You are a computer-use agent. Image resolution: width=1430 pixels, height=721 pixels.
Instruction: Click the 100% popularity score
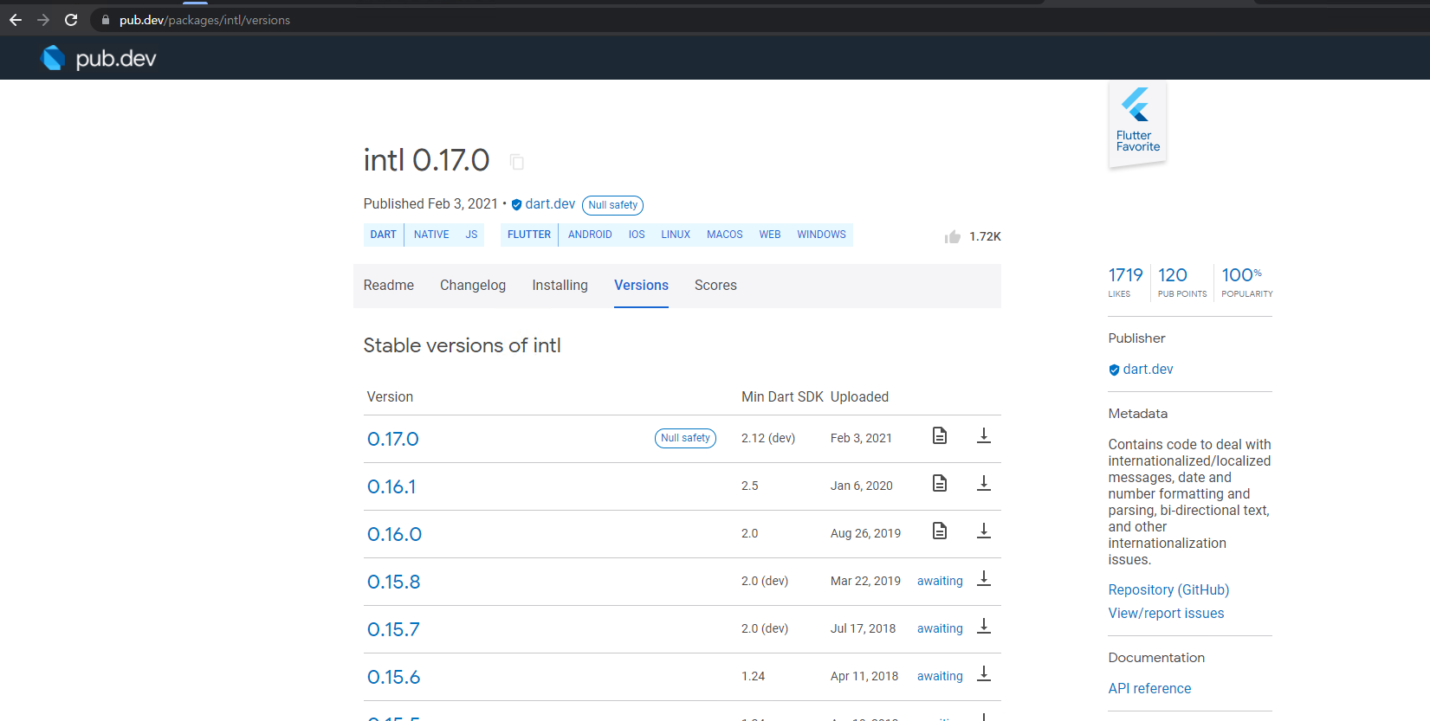click(1246, 281)
